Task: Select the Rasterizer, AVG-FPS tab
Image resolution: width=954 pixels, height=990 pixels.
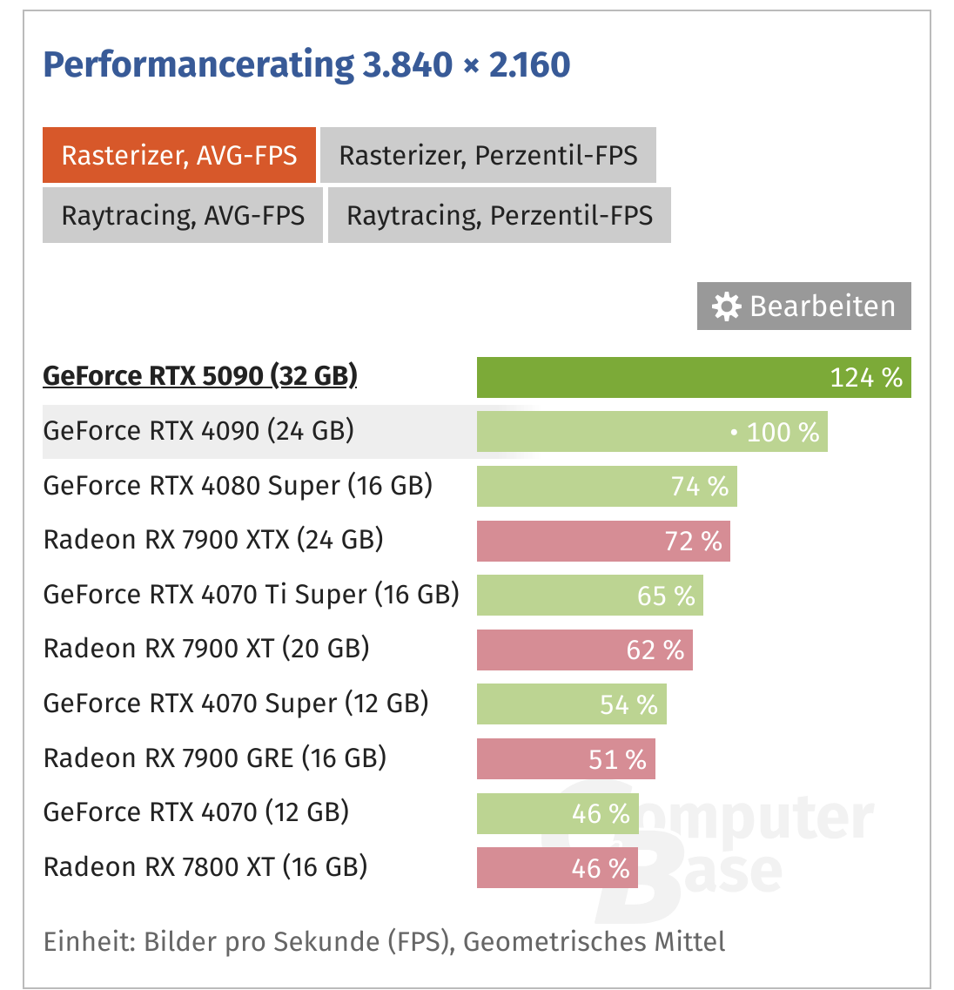Action: (x=179, y=155)
